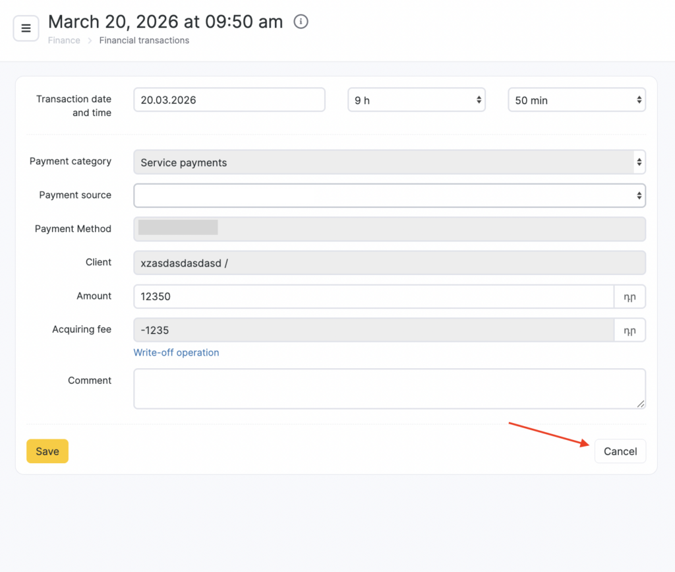Focus the Amount input with 12350
Image resolution: width=675 pixels, height=572 pixels.
[373, 297]
